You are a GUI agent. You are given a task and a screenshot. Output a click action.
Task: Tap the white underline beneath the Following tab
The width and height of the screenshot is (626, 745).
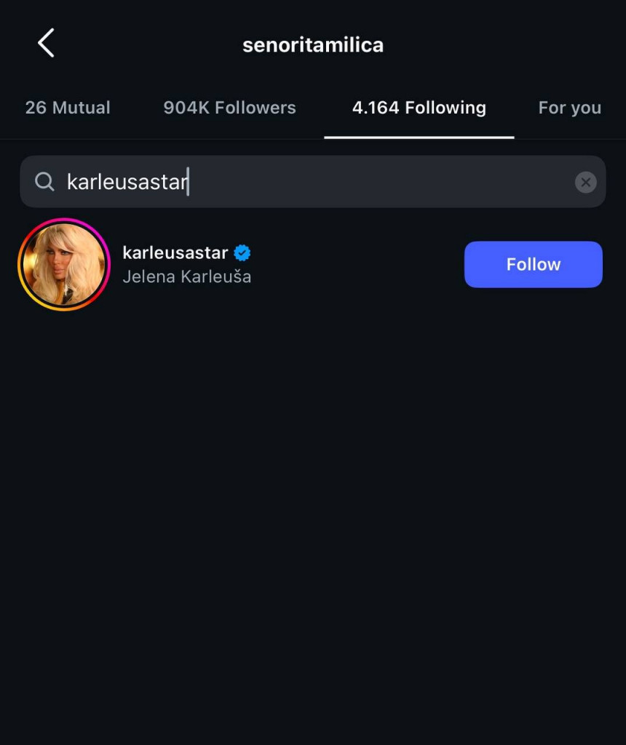coord(419,136)
